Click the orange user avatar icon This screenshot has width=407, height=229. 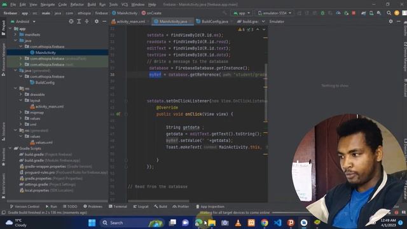coord(397,13)
